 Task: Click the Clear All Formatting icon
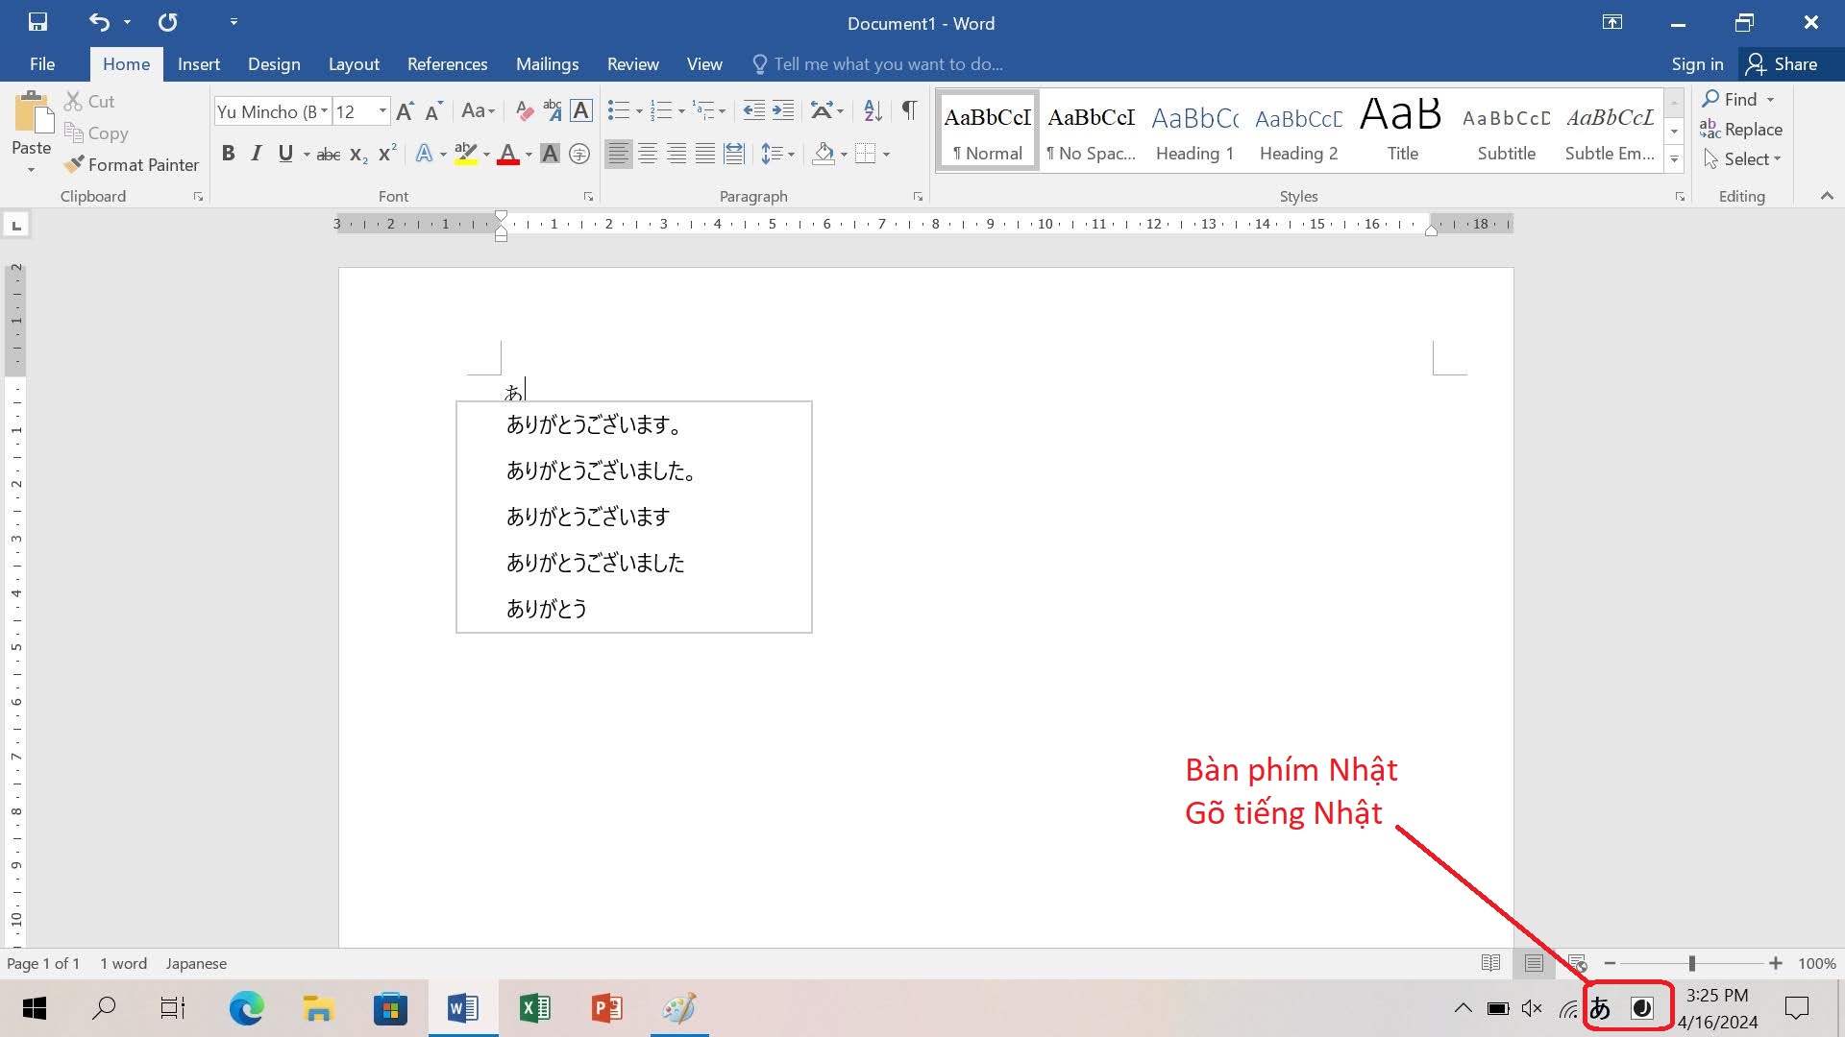pos(524,111)
